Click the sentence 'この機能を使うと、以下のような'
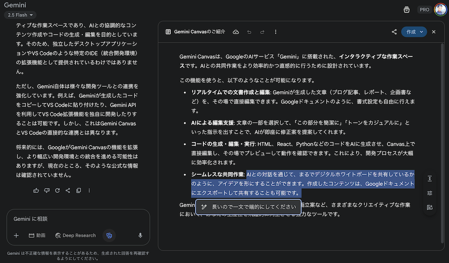Screen dimensions: 449x263 click(247, 80)
